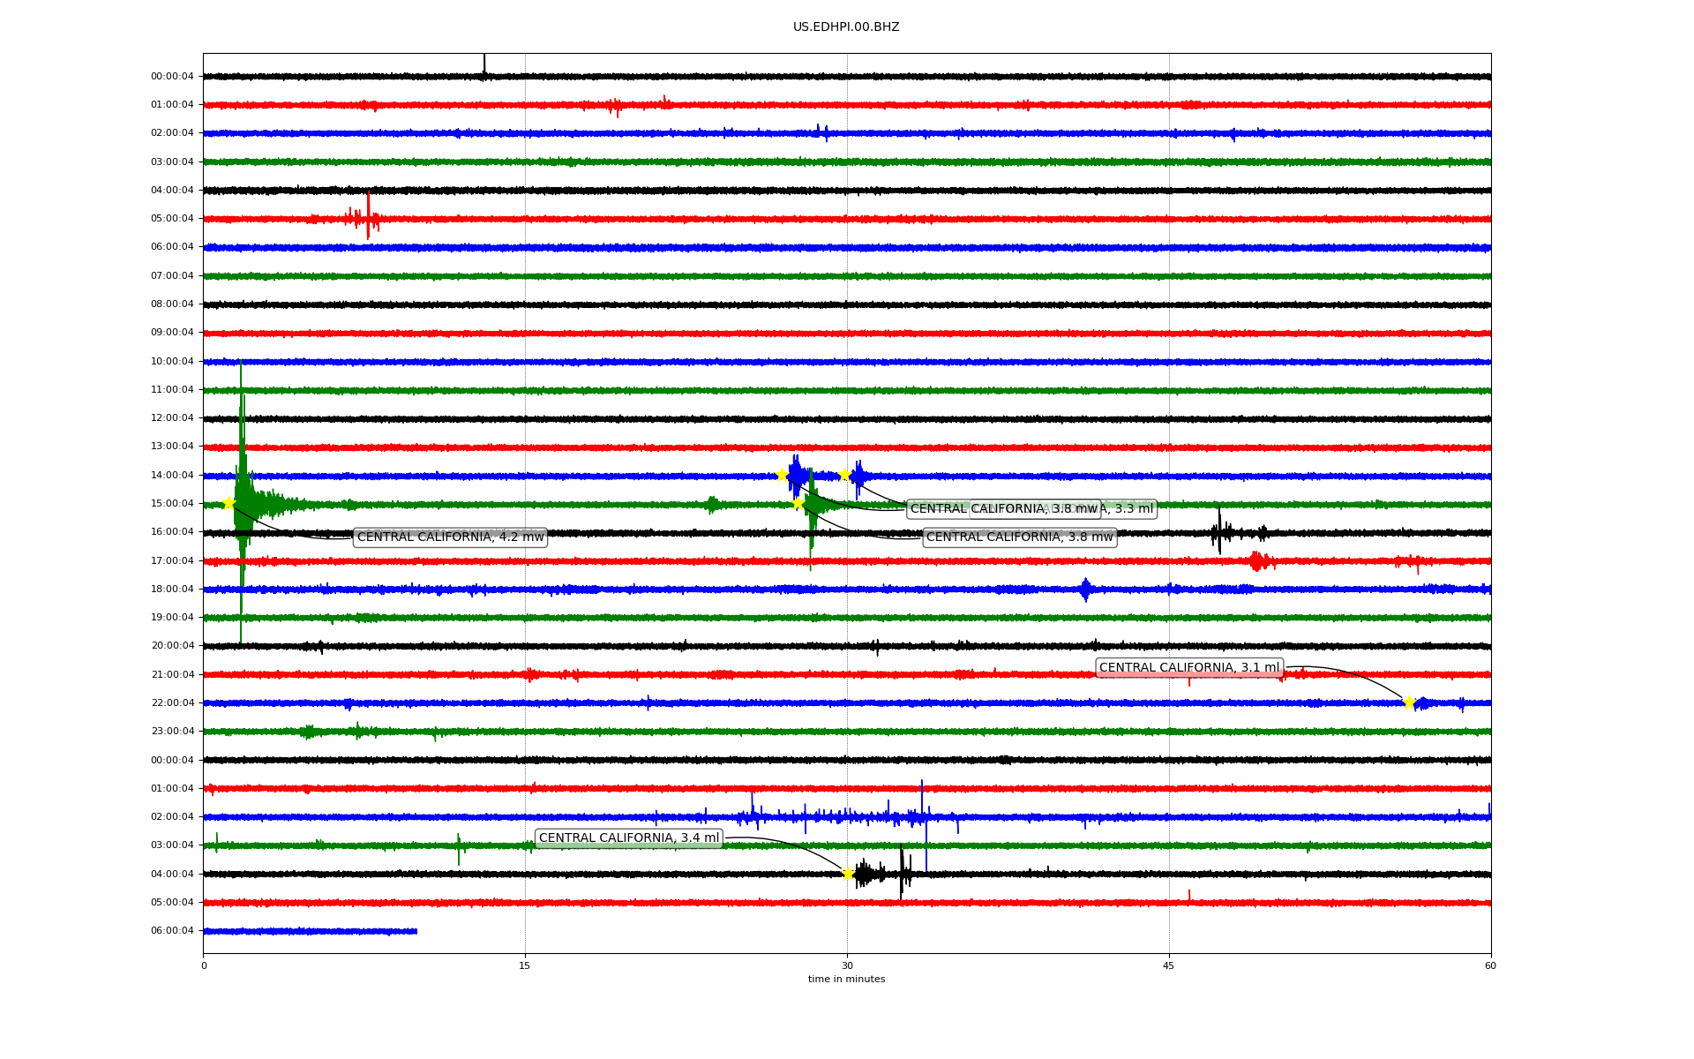
Task: Click the CENTRAL CALIFORNIA, 4.2 mw label
Action: [x=450, y=537]
